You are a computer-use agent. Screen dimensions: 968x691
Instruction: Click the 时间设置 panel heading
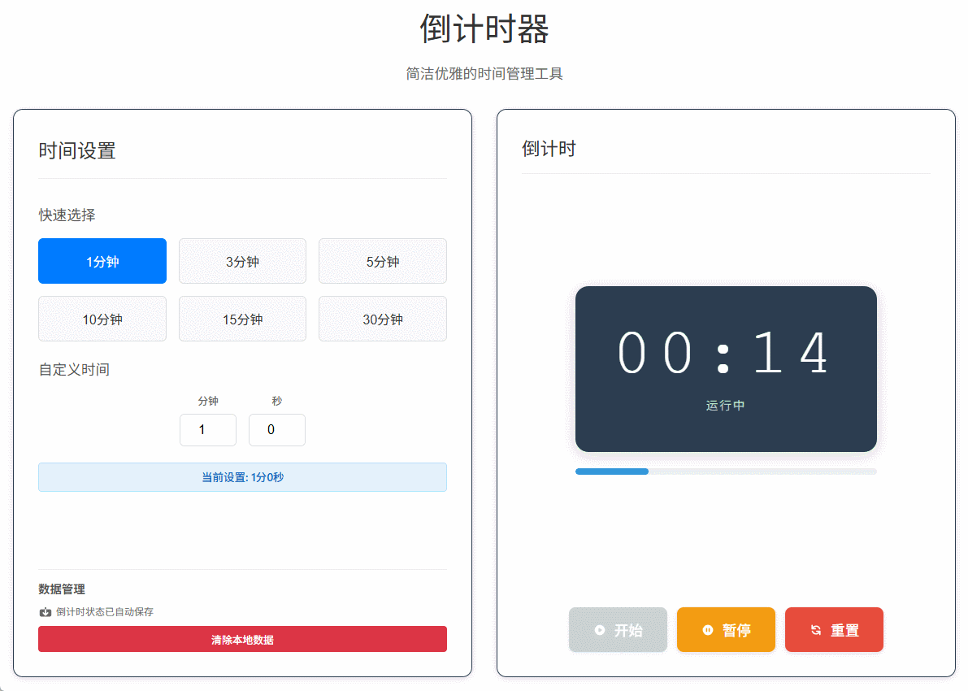click(x=77, y=150)
